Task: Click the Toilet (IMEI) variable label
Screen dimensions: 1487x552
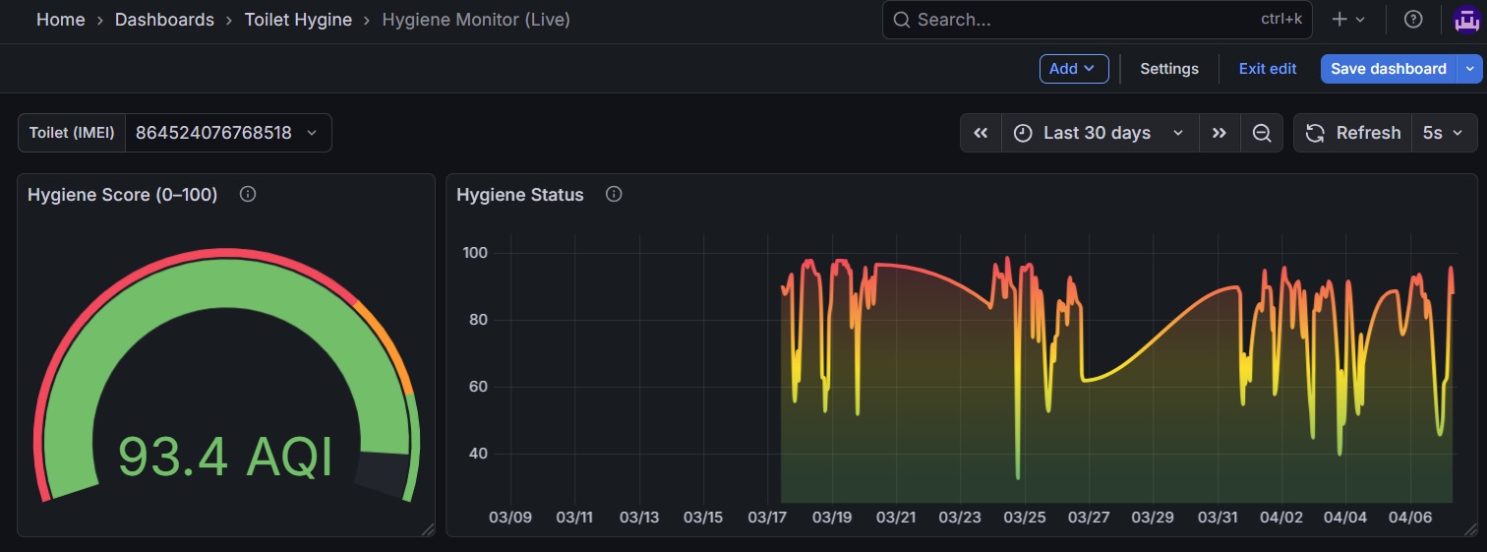Action: point(72,133)
